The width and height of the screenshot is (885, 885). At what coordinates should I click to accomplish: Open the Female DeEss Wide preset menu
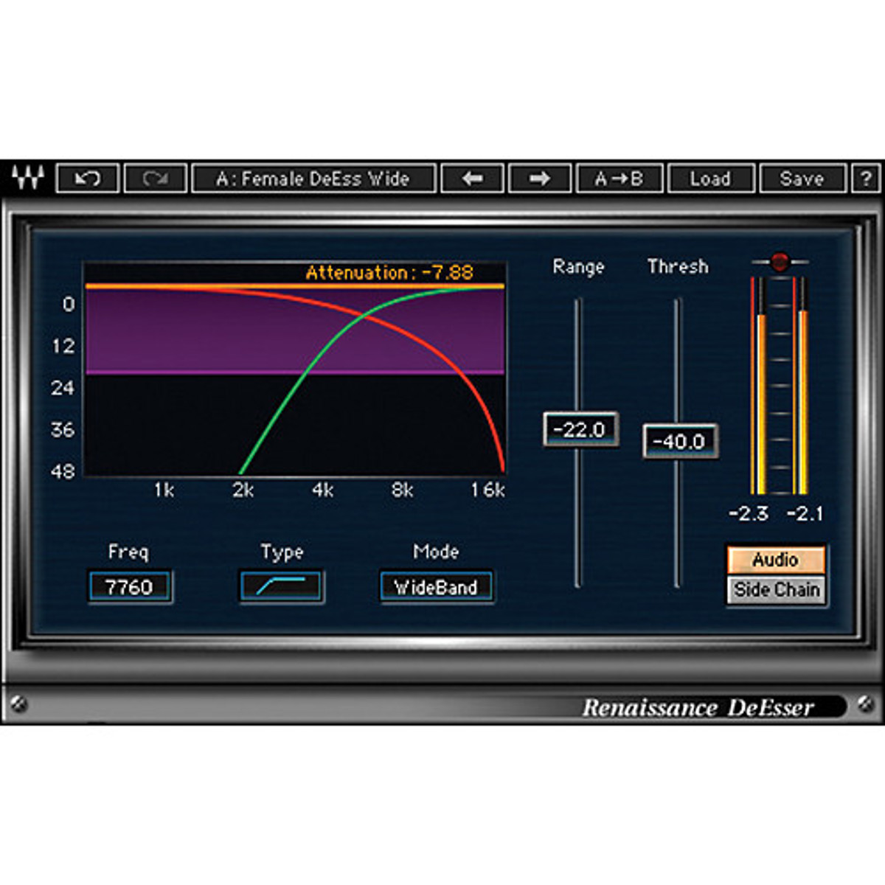[313, 178]
